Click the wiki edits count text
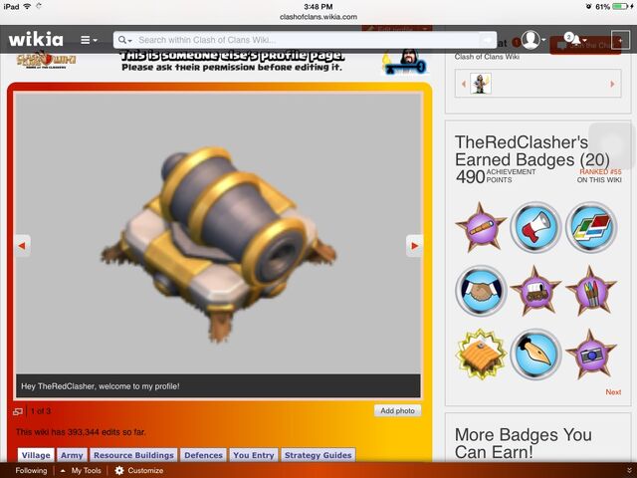The height and width of the screenshot is (478, 637). pos(81,432)
